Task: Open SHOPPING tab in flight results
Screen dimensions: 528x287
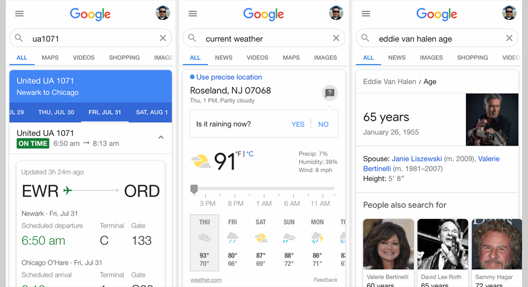Action: pos(124,58)
